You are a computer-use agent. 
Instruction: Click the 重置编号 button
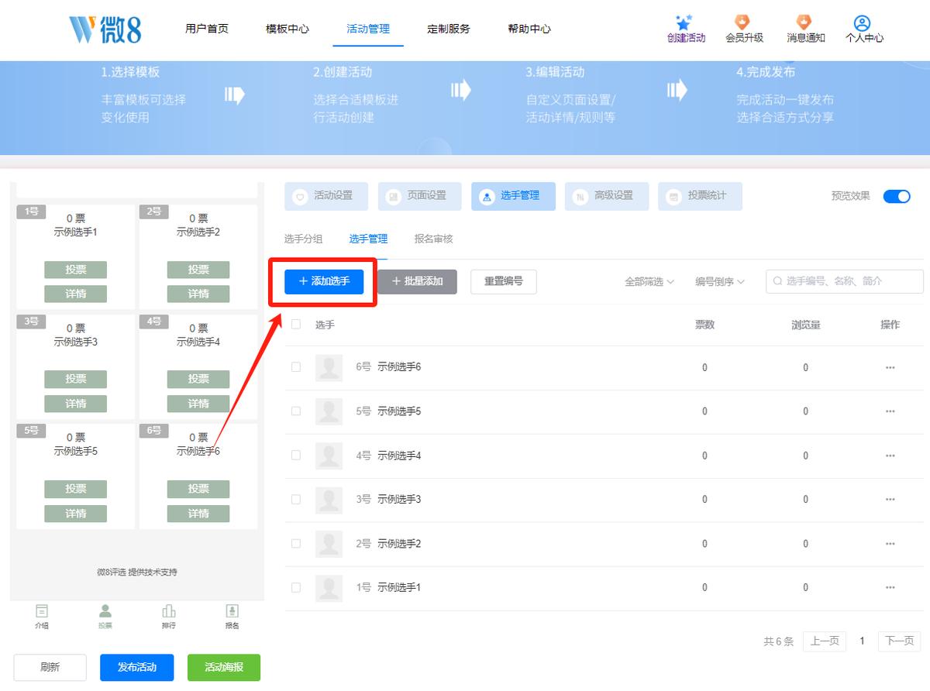point(504,282)
